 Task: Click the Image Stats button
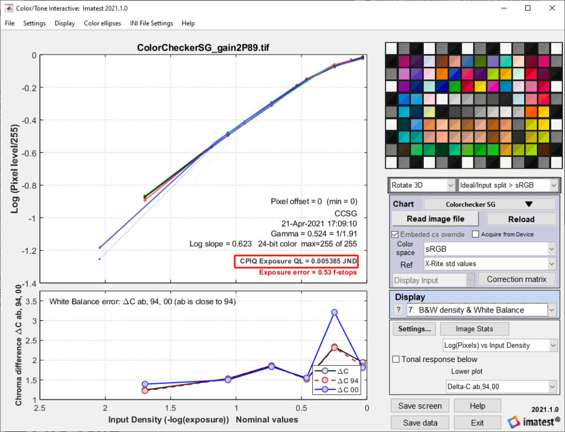point(474,328)
